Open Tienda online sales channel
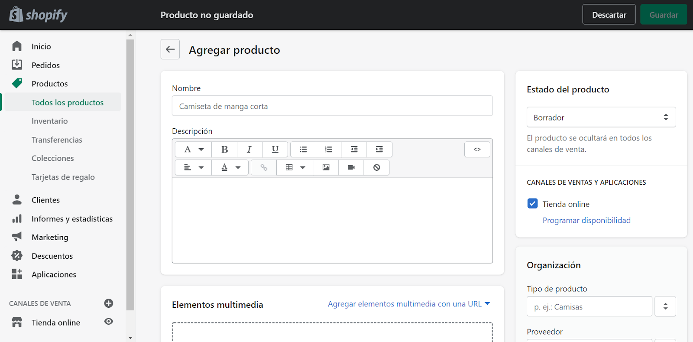 [x=55, y=322]
